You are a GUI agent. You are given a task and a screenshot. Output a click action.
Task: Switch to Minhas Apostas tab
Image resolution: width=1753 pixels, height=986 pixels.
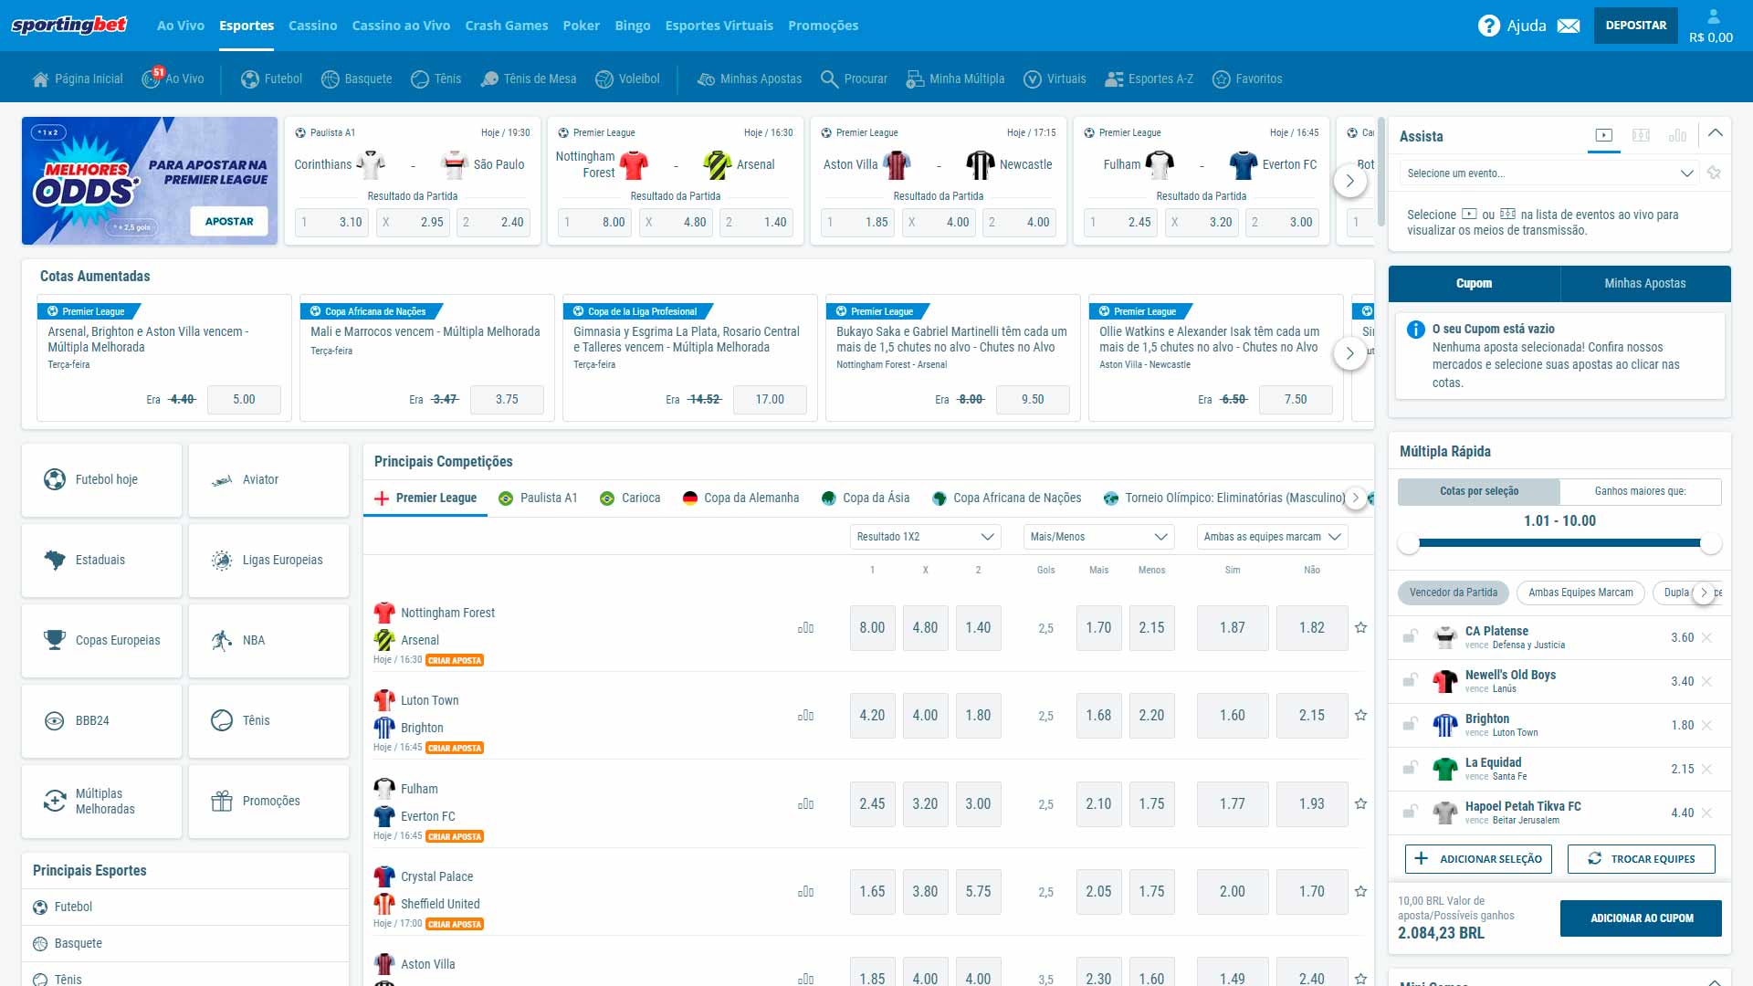1644,284
